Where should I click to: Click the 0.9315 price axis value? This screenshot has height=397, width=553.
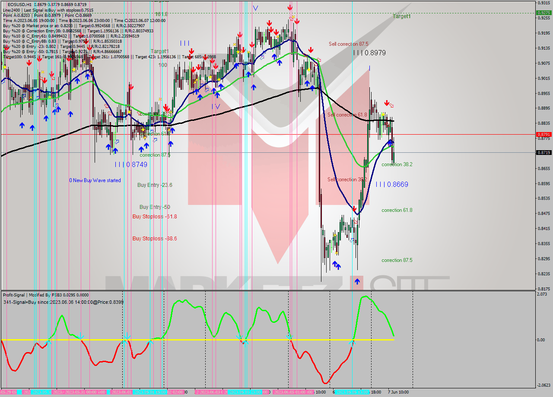pyautogui.click(x=543, y=3)
